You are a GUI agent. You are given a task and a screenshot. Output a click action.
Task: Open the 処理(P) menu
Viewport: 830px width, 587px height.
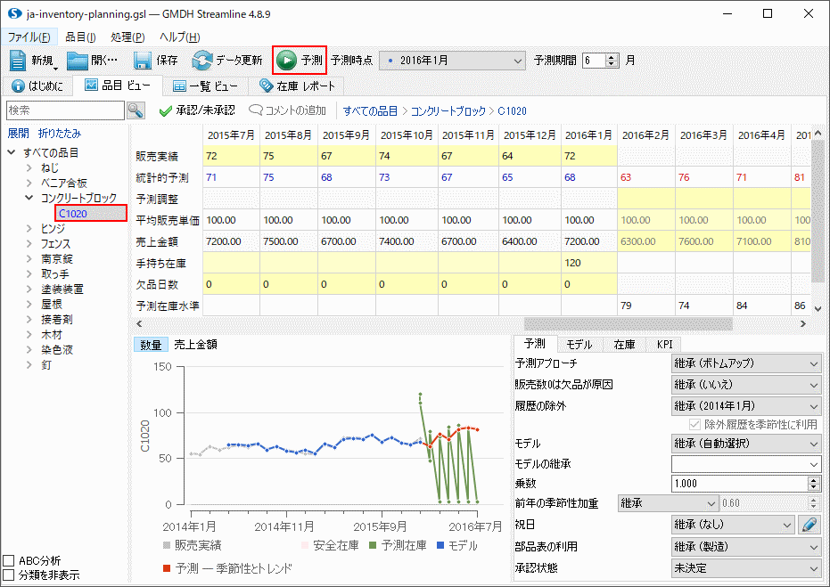(127, 37)
